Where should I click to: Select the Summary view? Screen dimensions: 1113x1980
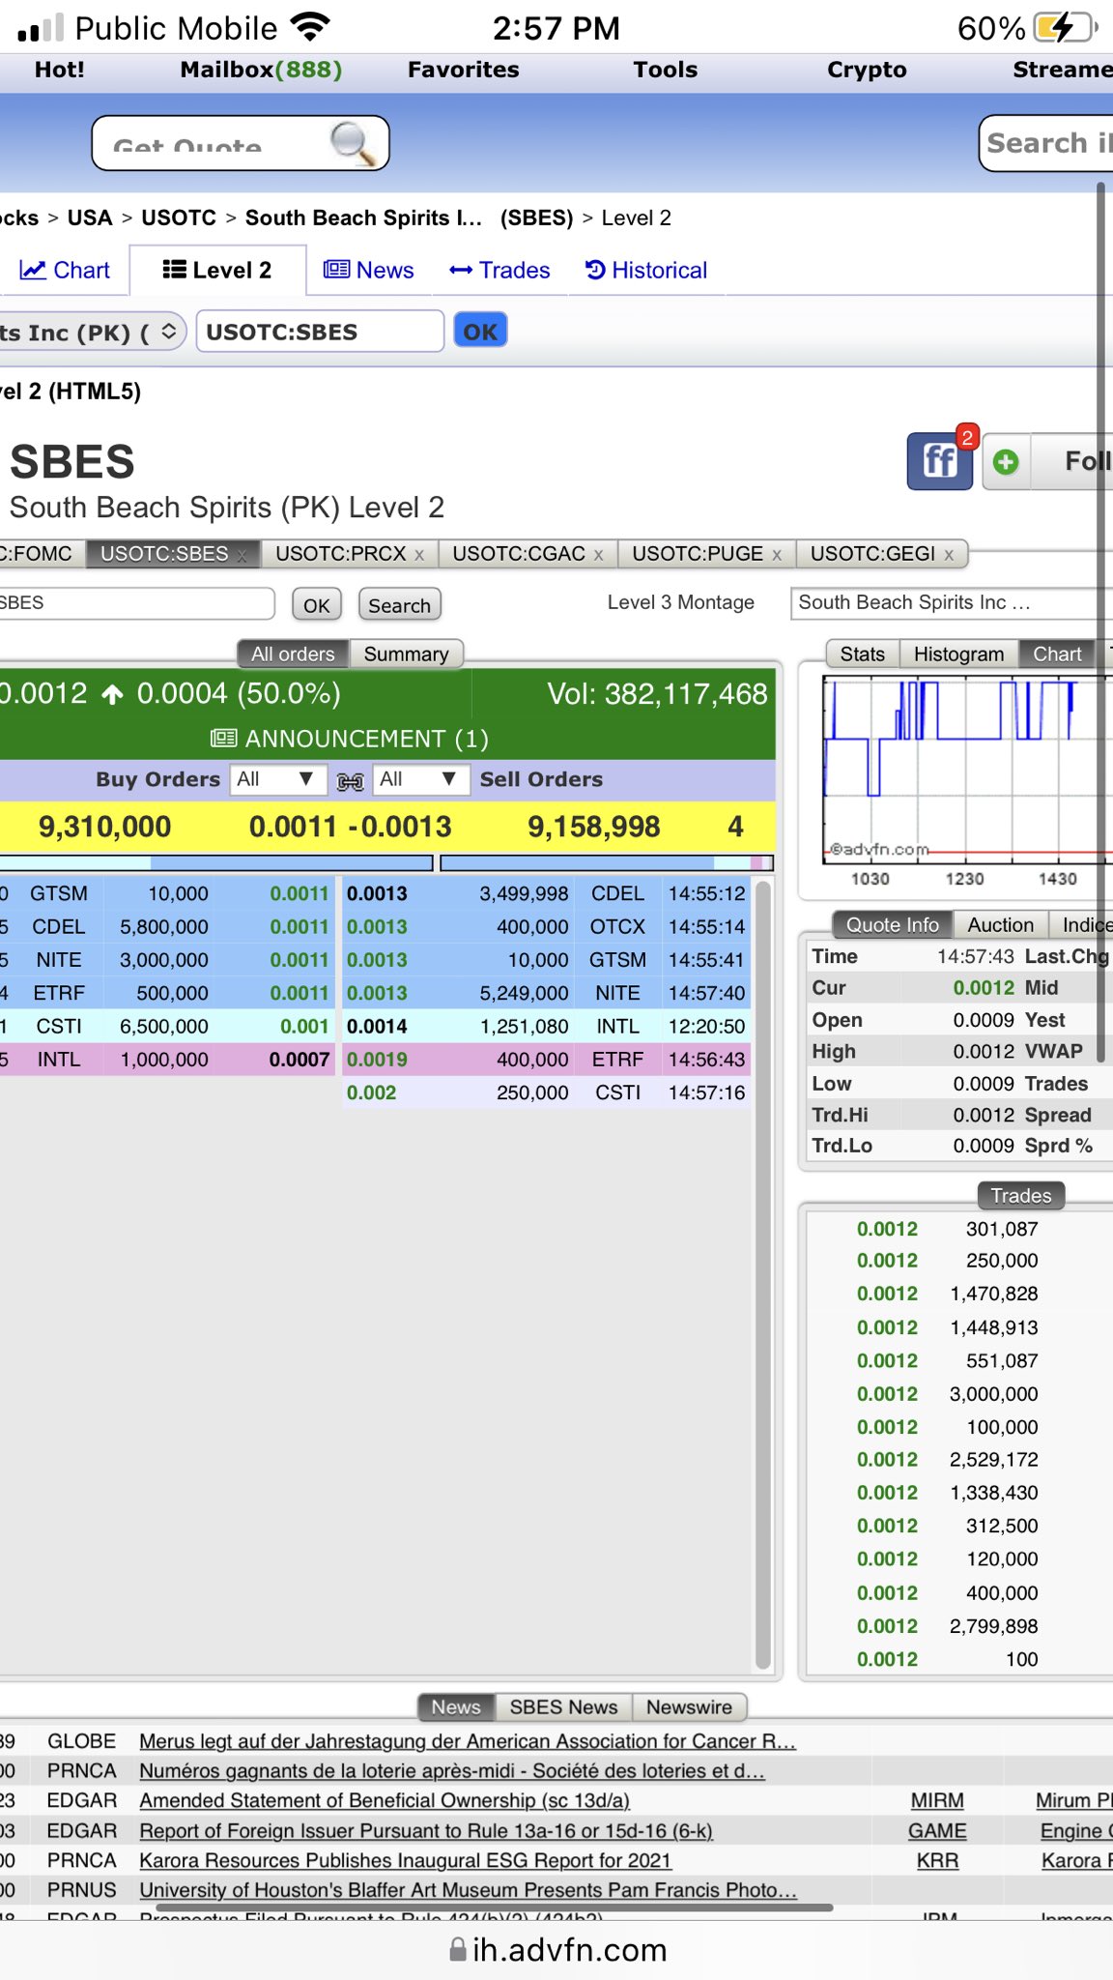tap(406, 654)
